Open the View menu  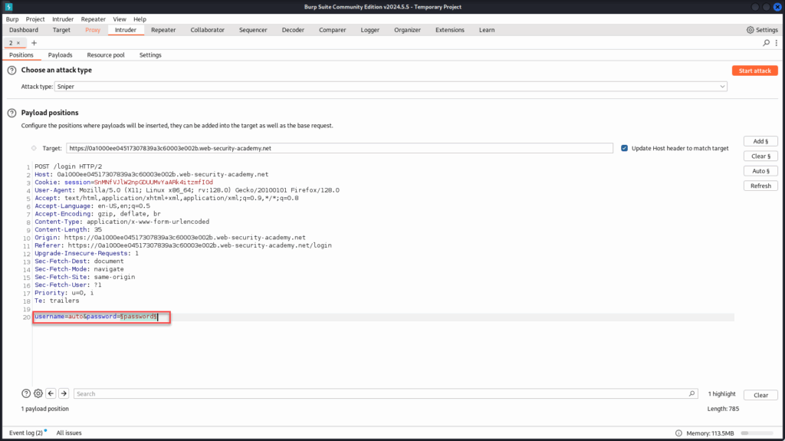pos(119,19)
